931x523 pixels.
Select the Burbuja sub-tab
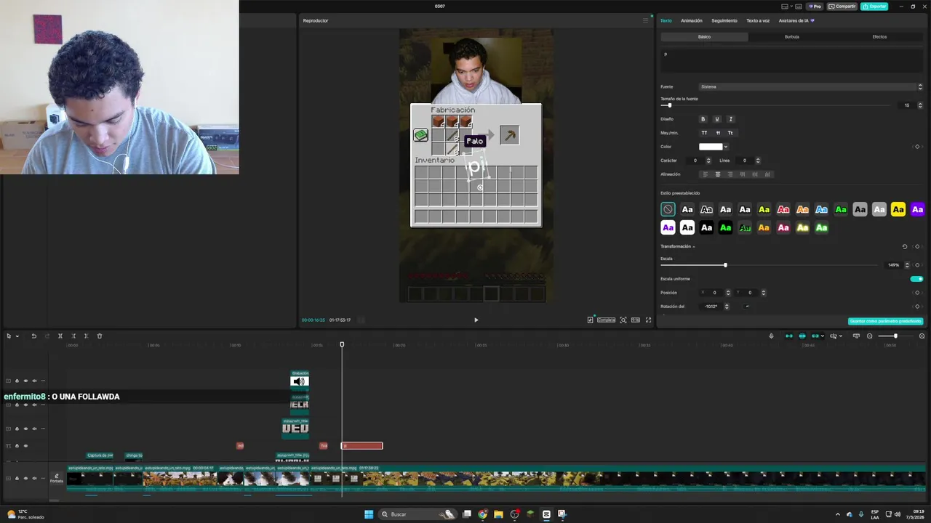tap(791, 36)
